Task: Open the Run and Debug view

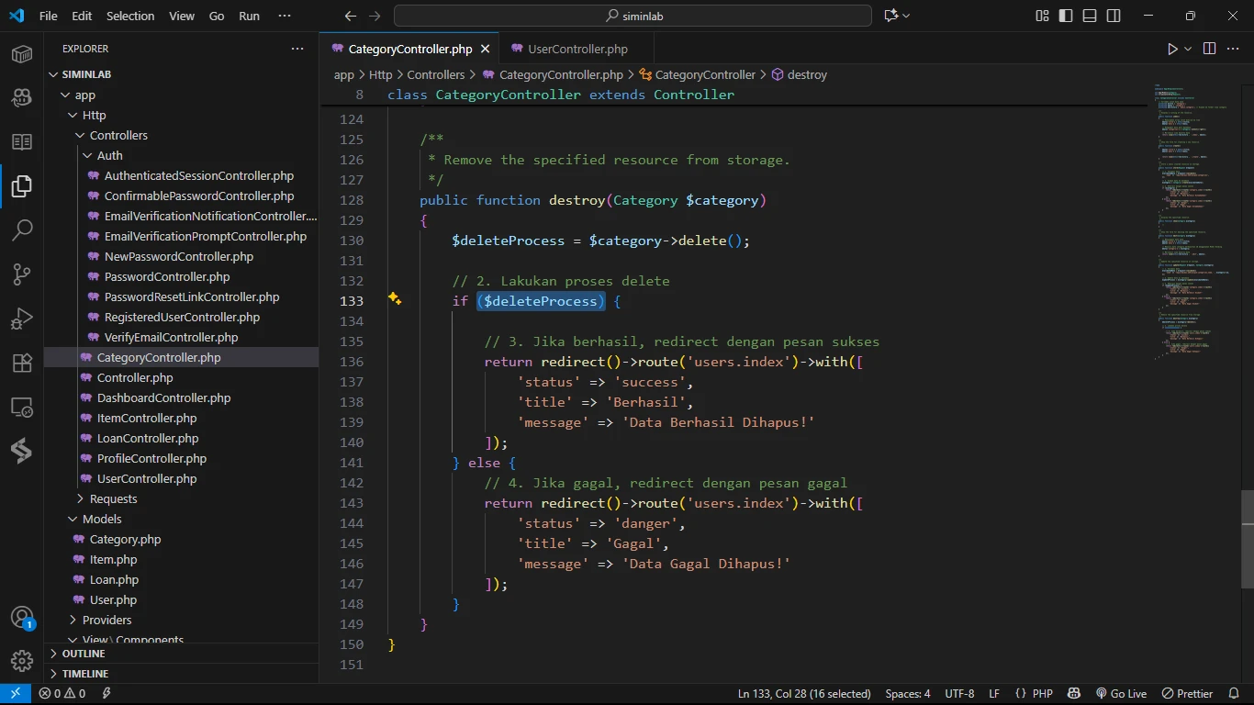Action: coord(22,319)
